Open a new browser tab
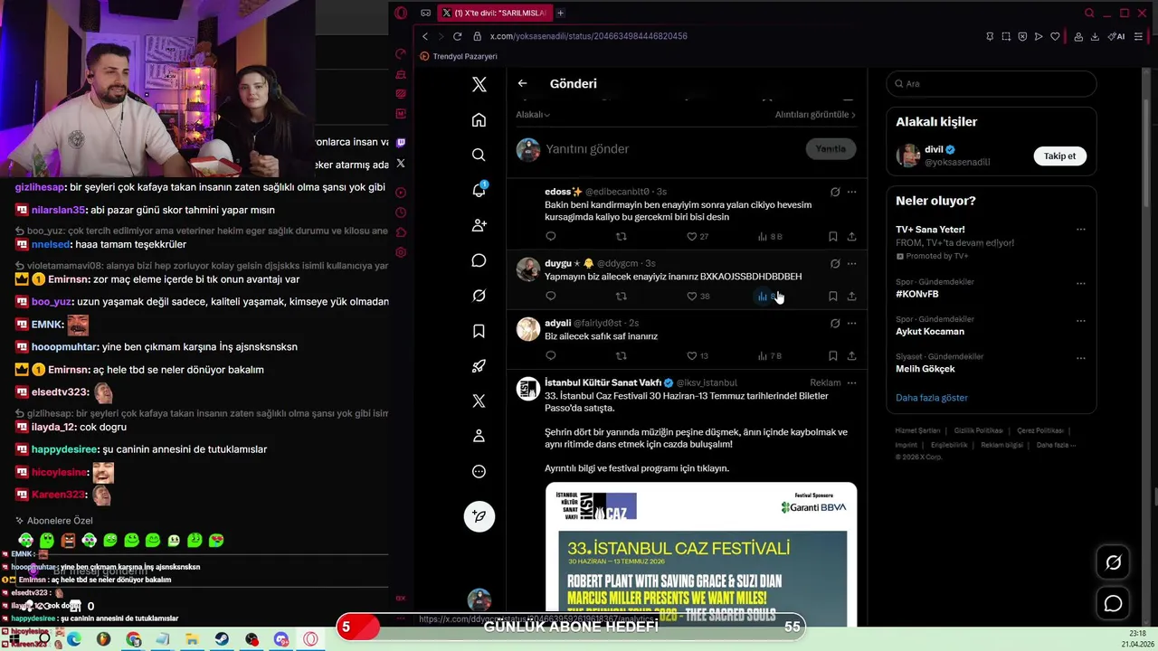 coord(560,13)
